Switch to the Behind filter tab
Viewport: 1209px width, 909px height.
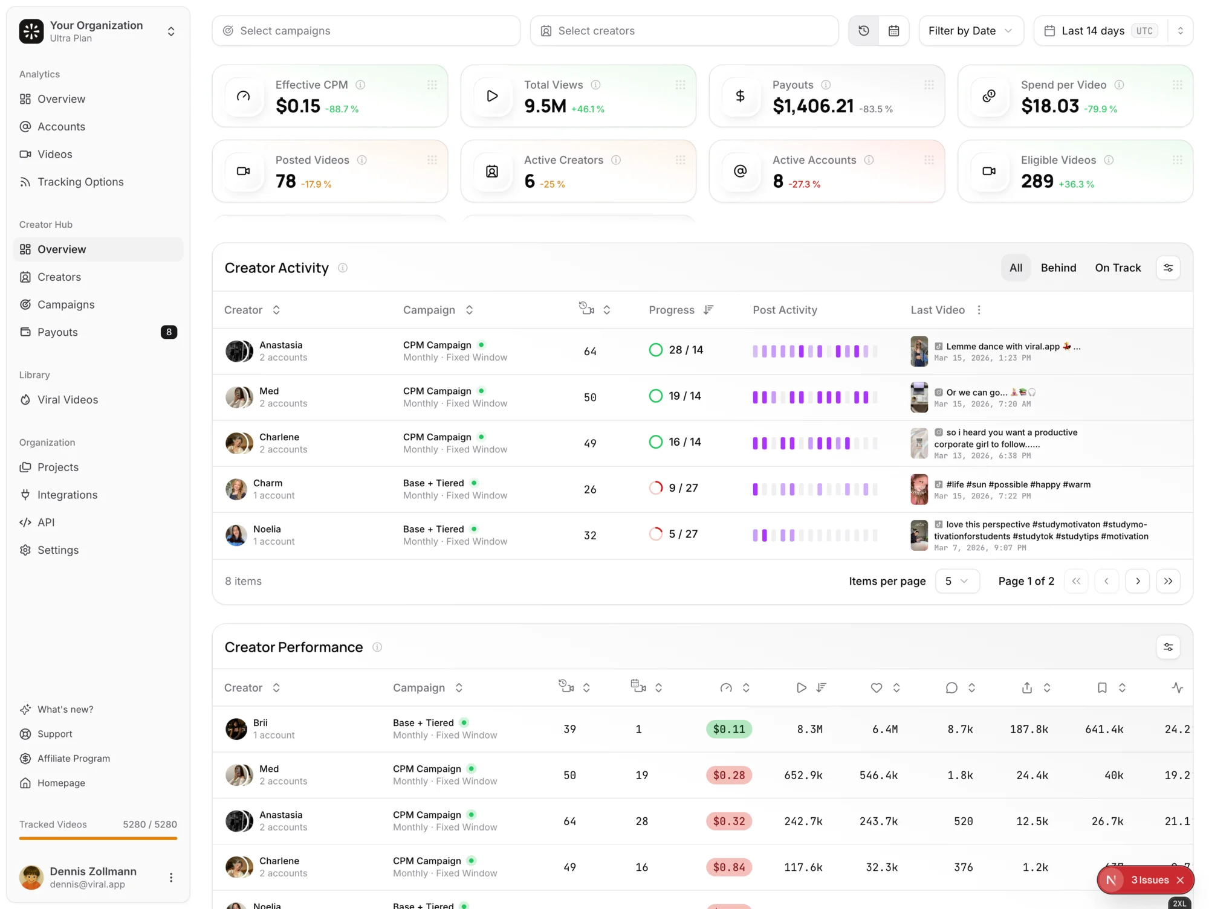tap(1058, 268)
